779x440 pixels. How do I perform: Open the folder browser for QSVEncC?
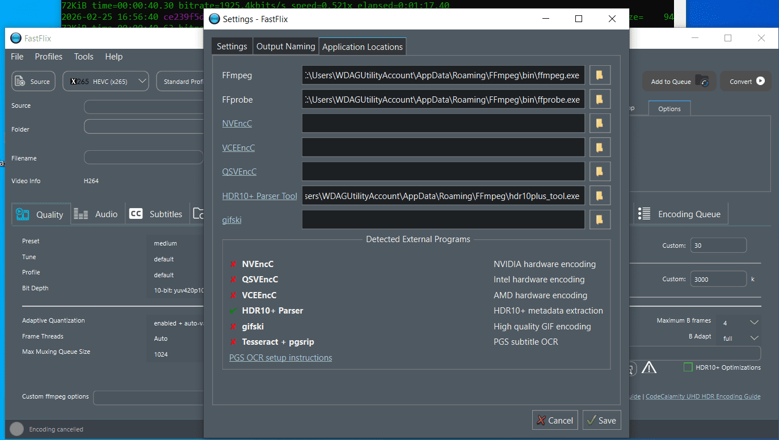click(600, 171)
